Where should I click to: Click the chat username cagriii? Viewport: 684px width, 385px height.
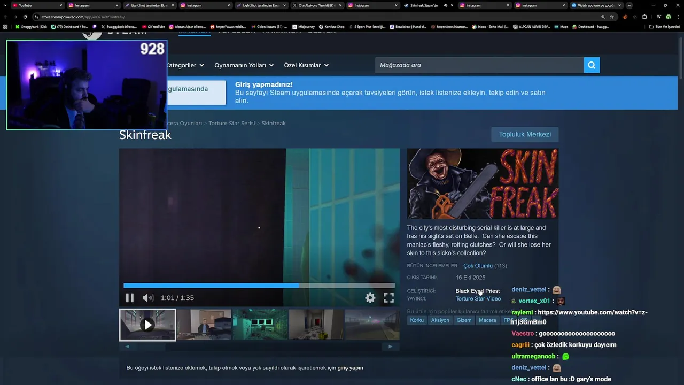[520, 345]
